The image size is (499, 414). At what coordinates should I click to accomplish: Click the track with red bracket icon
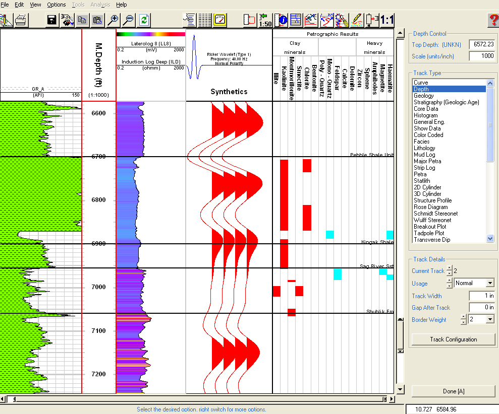(249, 20)
